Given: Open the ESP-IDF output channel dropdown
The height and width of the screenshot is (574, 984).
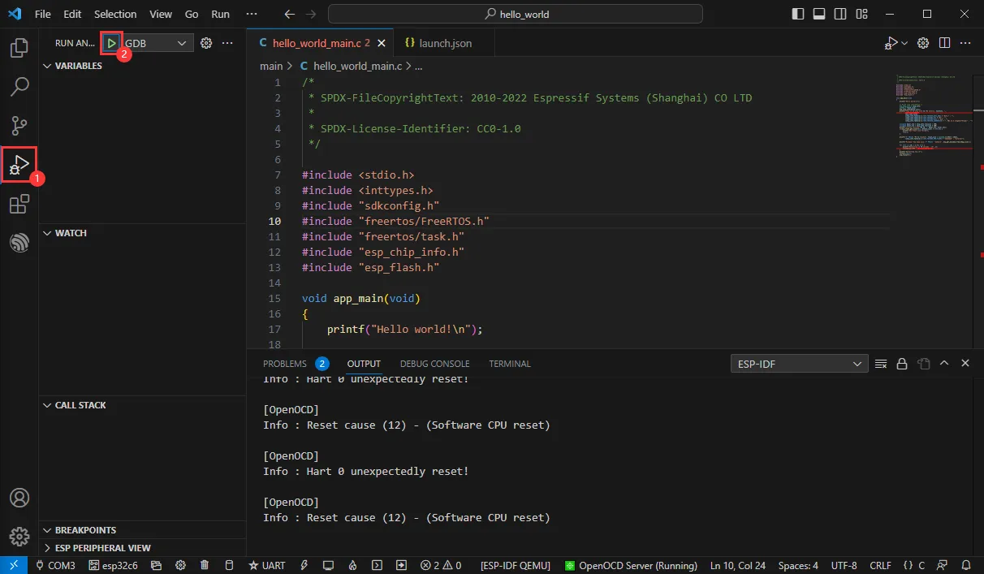Looking at the screenshot, I should 799,364.
